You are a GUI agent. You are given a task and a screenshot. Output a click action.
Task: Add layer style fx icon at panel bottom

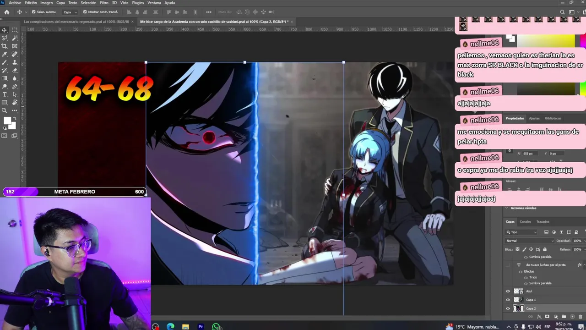coord(539,317)
